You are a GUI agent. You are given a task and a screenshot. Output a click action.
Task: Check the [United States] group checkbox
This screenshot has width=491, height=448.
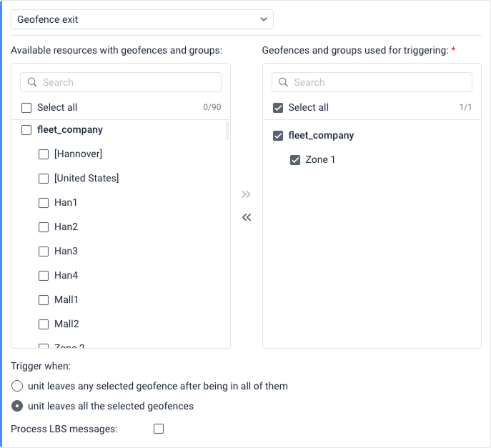coord(44,179)
